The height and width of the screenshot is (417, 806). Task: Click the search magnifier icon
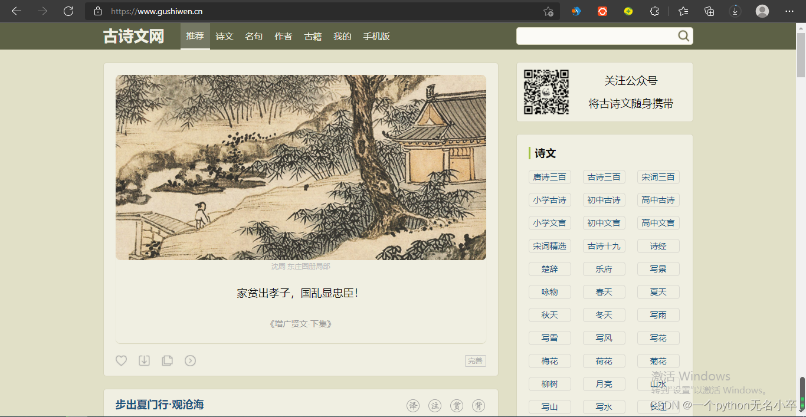click(x=683, y=36)
